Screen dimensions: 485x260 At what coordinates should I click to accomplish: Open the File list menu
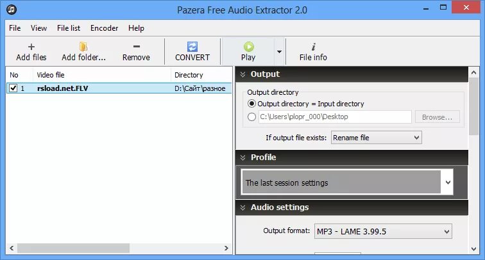click(69, 28)
